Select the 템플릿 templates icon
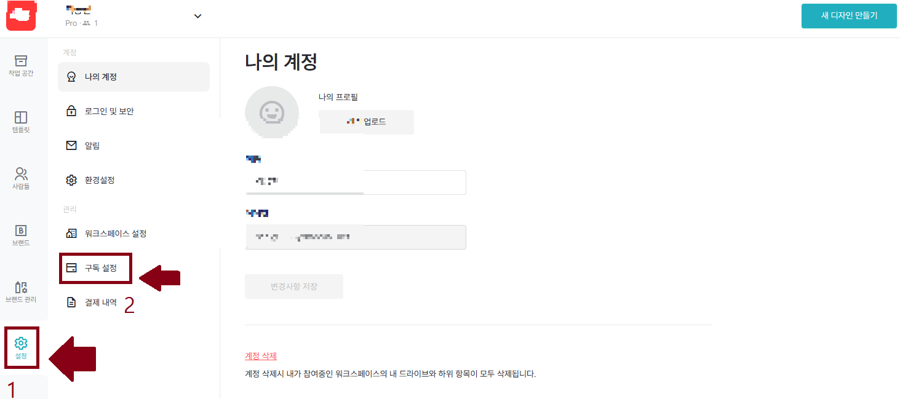The height and width of the screenshot is (399, 900). (x=22, y=120)
